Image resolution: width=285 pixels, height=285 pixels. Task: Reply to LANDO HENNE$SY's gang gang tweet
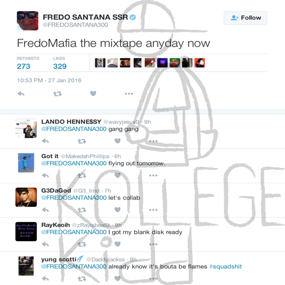pos(45,141)
